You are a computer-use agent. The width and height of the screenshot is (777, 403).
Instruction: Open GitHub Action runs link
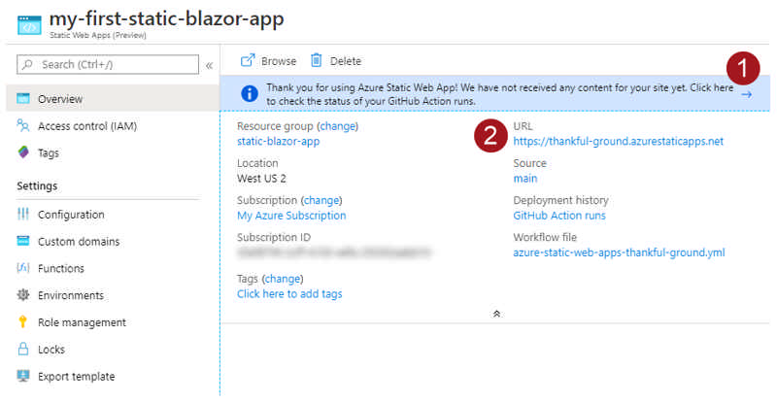click(559, 216)
